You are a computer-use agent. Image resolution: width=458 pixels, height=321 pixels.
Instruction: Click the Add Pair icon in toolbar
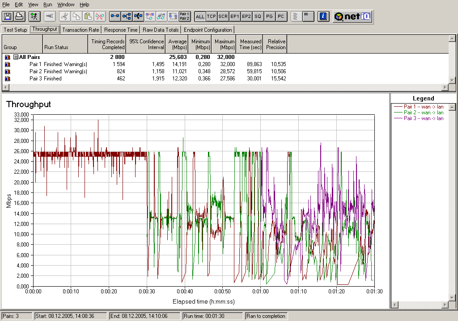pos(115,17)
